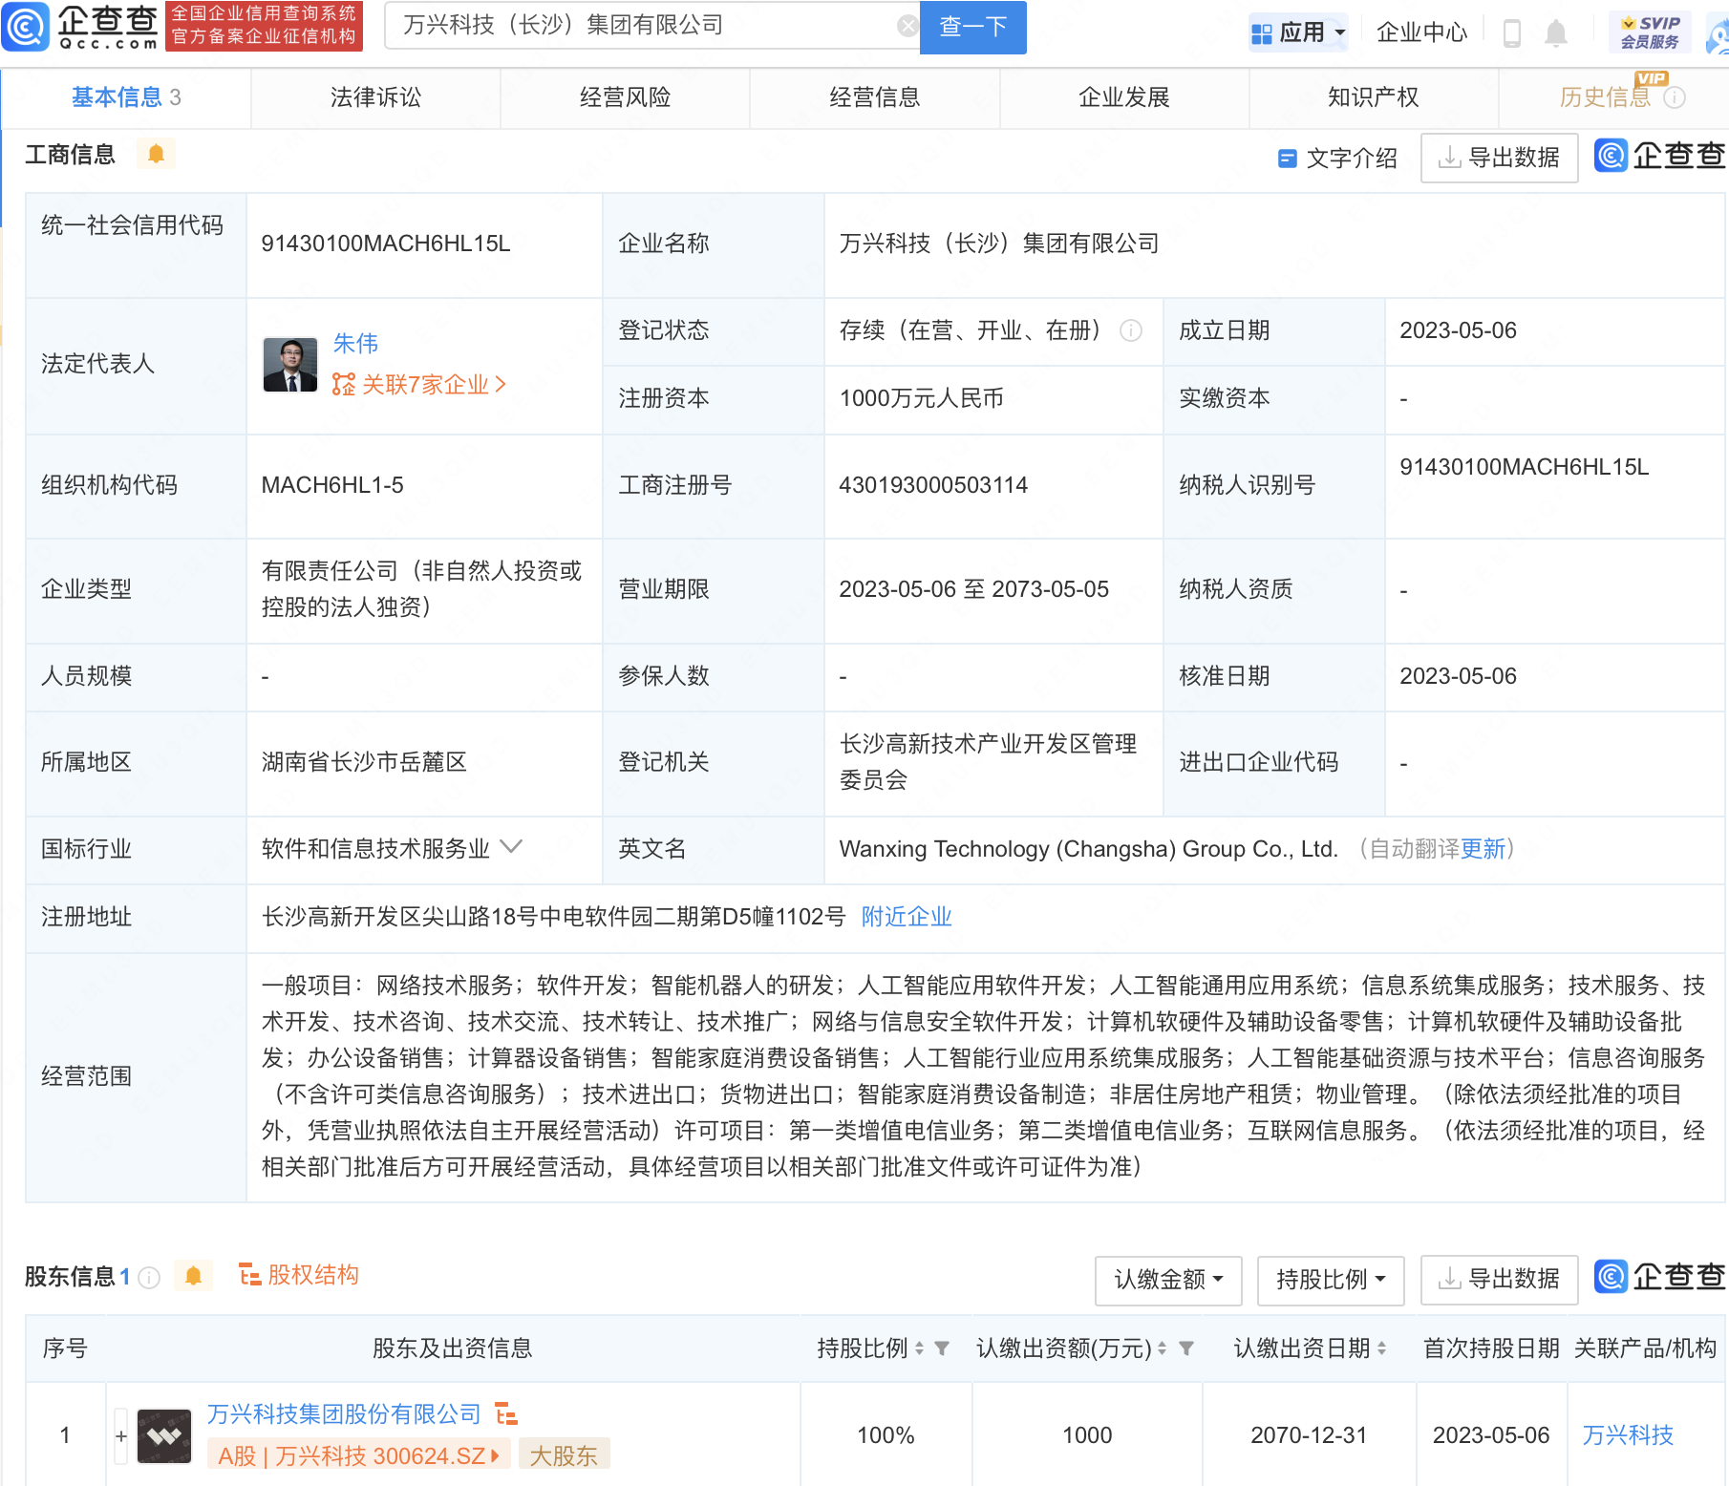Open 股权结构 link
1729x1486 pixels.
click(x=298, y=1275)
